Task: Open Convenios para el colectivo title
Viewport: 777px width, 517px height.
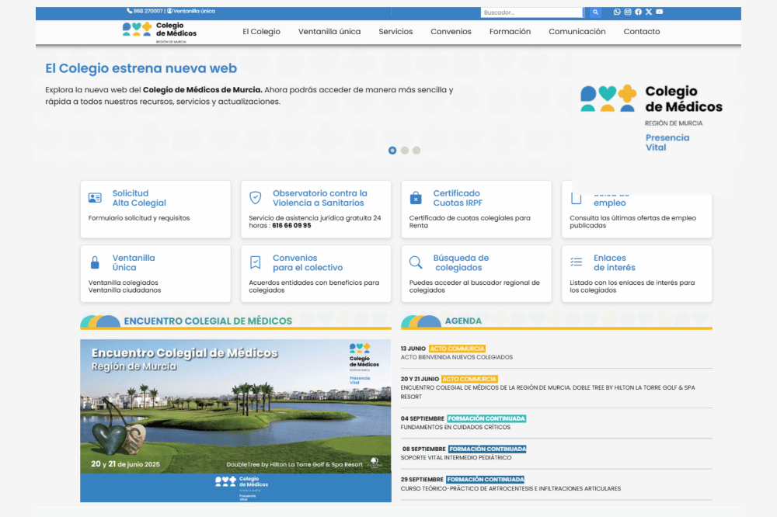Action: click(308, 262)
